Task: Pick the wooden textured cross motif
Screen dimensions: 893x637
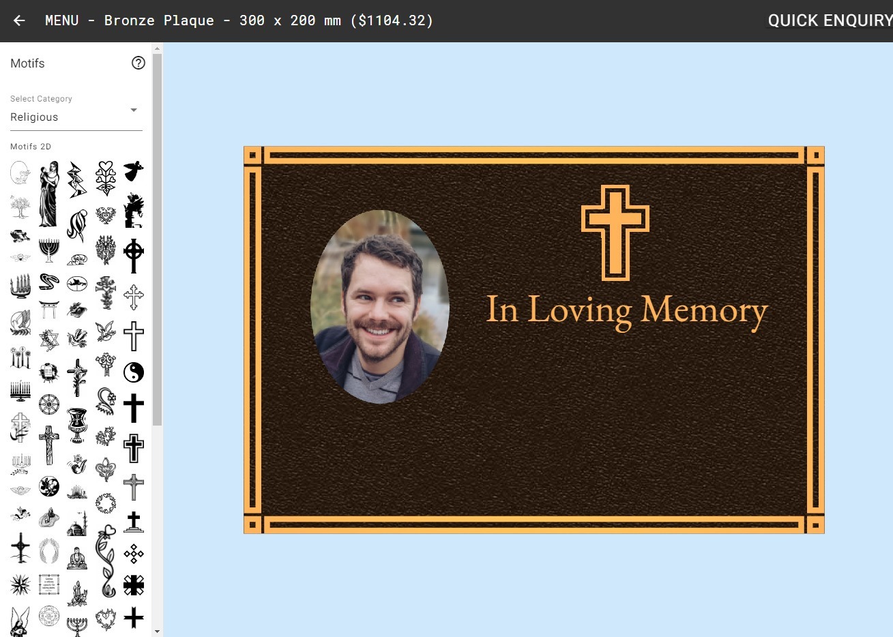Action: click(48, 445)
